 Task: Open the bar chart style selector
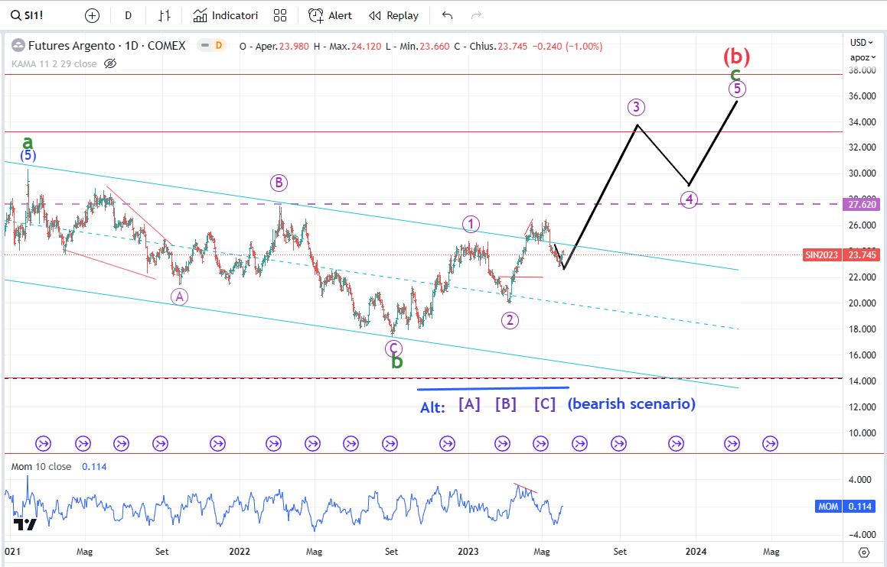pyautogui.click(x=165, y=15)
